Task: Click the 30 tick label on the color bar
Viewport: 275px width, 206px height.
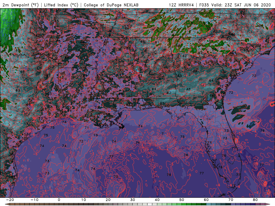Action: tap(133, 200)
